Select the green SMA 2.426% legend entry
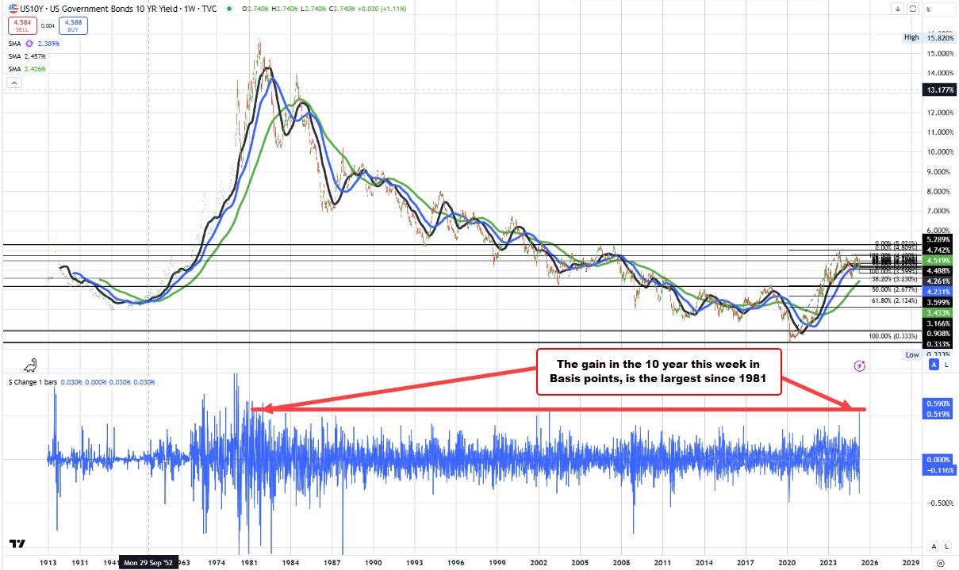Viewport: 959px width, 570px height. [27, 69]
